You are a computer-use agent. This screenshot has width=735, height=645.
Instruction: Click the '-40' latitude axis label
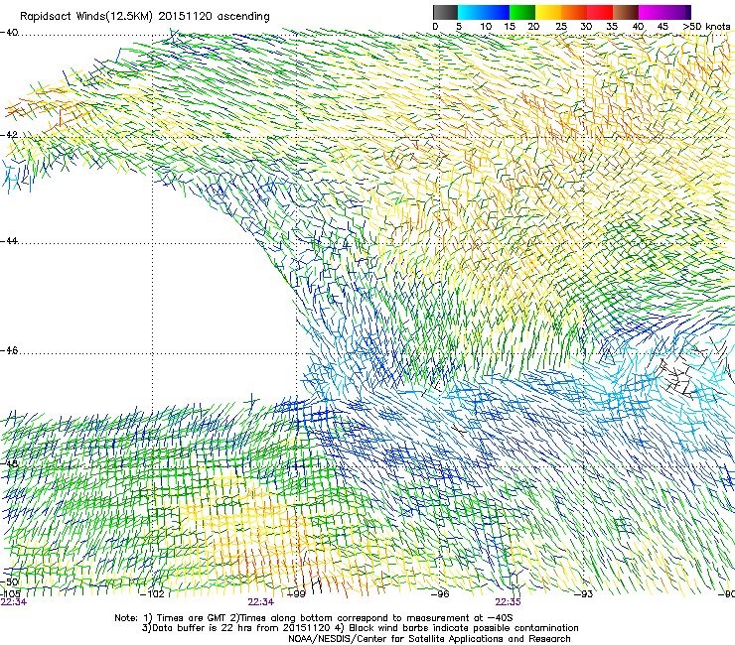tap(9, 33)
